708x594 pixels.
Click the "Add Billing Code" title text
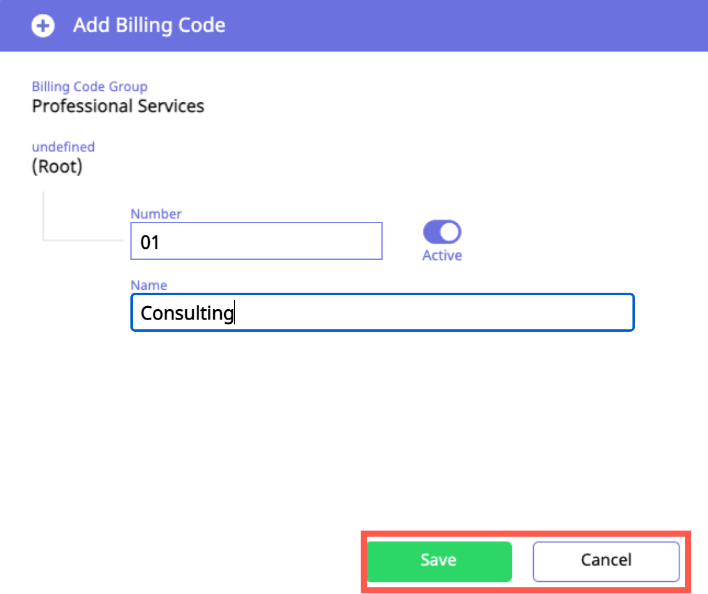point(149,26)
